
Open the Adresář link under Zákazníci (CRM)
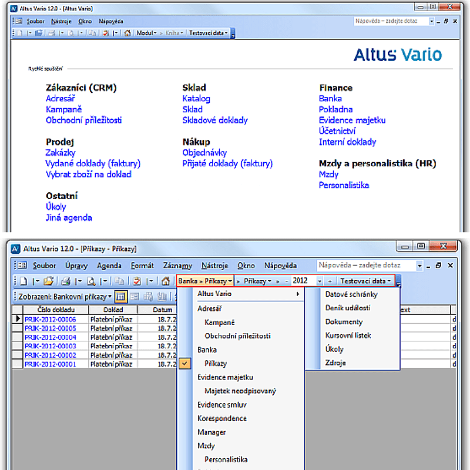click(61, 99)
